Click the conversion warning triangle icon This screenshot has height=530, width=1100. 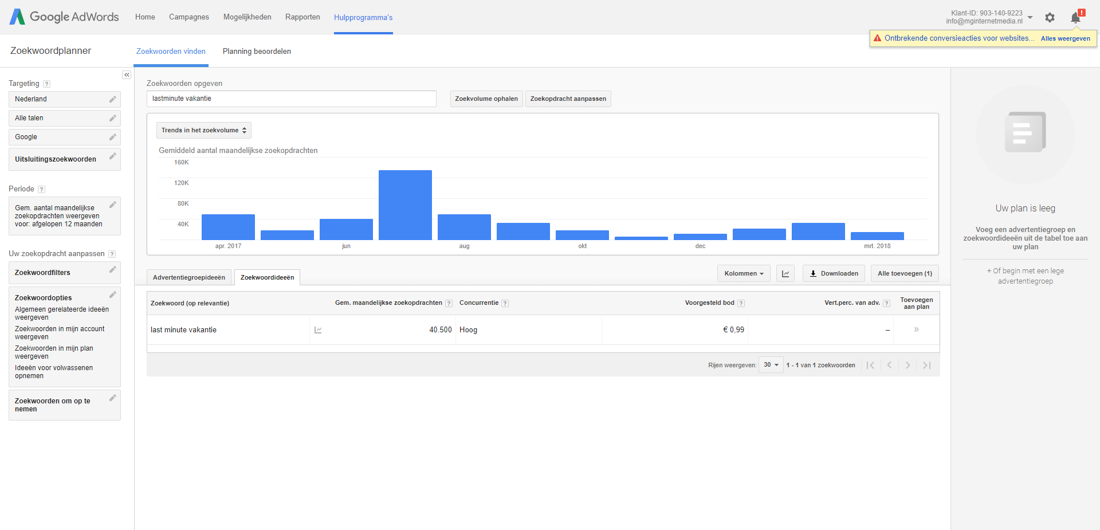877,38
